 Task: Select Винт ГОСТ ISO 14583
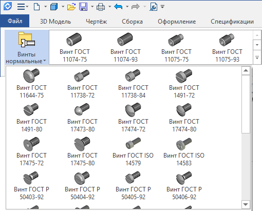[184, 151]
